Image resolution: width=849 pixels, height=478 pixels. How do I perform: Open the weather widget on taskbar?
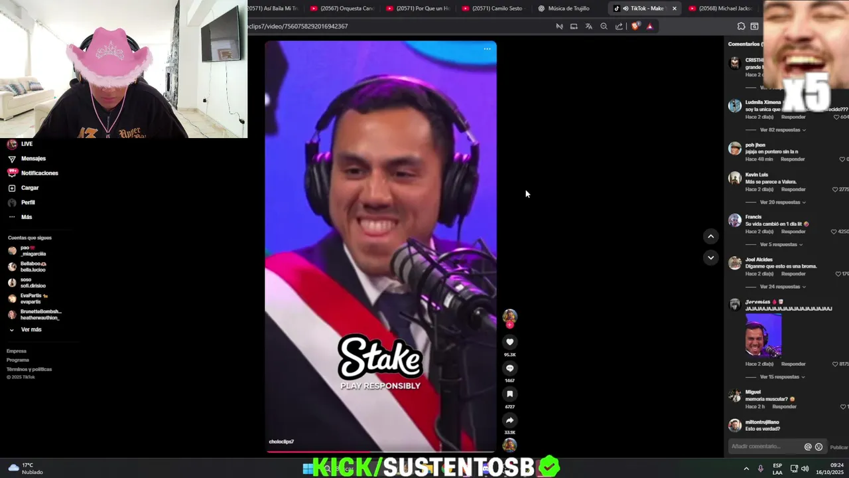click(x=25, y=468)
